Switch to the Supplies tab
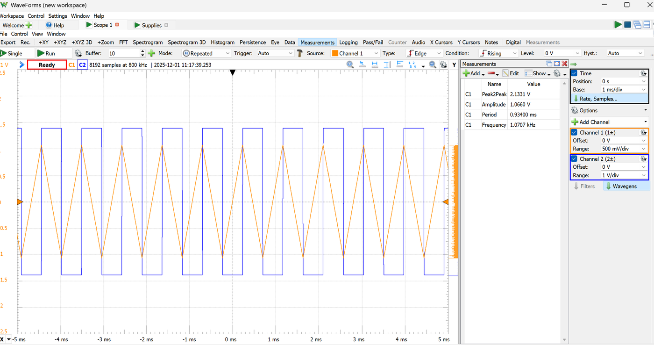Screen dimensions: 654x345 click(151, 25)
